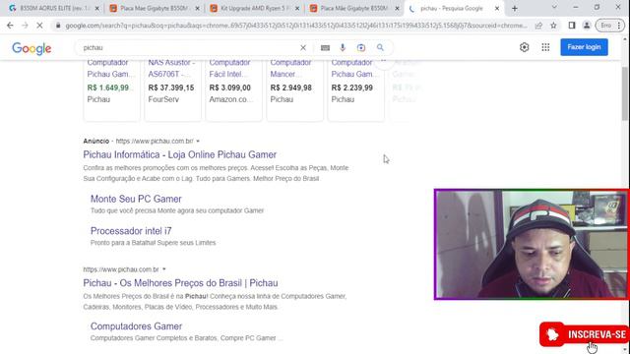This screenshot has height=354, width=630.
Task: Close the Kit Upgrade AMD Ryzen 5 tab
Action: click(297, 8)
